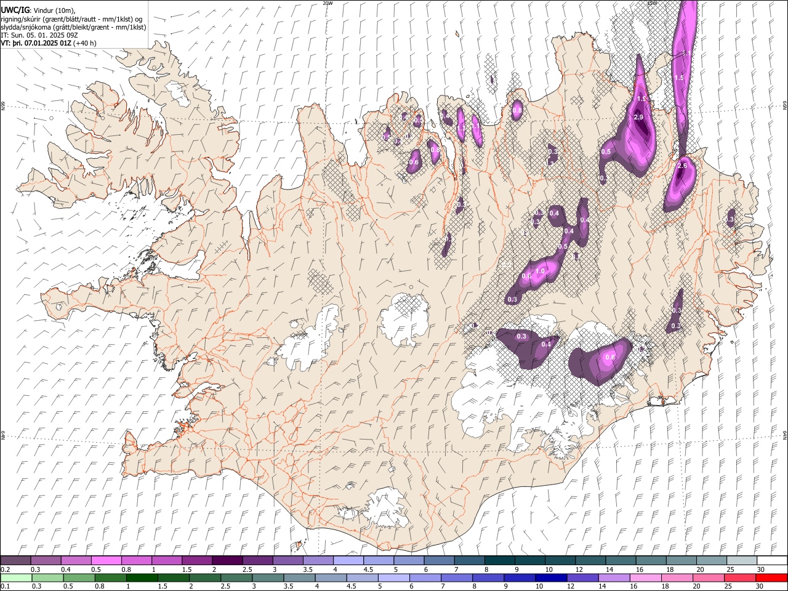Click the 15W longitude label at top
This screenshot has height=591, width=788.
pos(651,3)
